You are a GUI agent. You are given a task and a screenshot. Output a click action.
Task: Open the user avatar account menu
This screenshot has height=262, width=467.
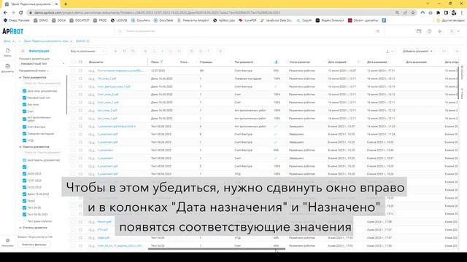(454, 31)
